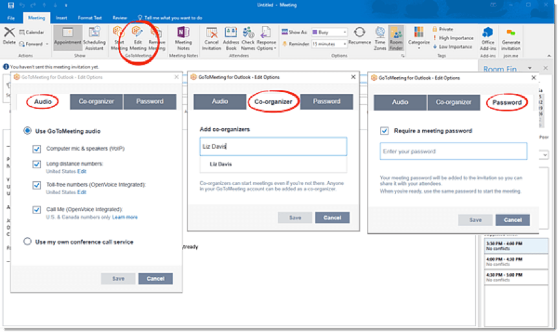Viewport: 558px width, 332px height.
Task: Collapse the ribbon with the arrow
Action: [549, 56]
